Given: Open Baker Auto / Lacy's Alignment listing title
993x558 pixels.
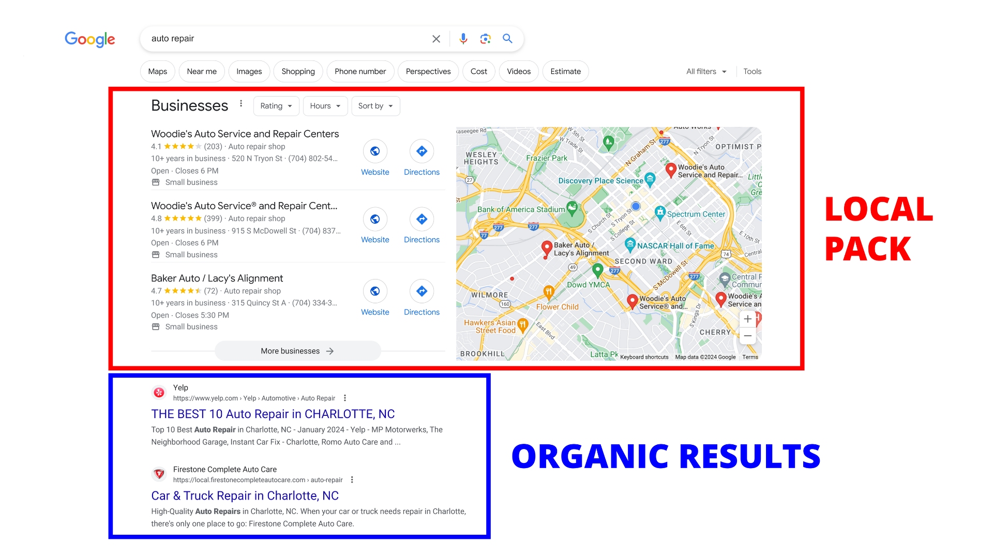Looking at the screenshot, I should tap(217, 278).
